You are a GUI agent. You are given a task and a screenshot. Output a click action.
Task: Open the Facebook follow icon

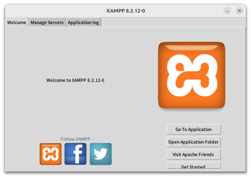(76, 154)
